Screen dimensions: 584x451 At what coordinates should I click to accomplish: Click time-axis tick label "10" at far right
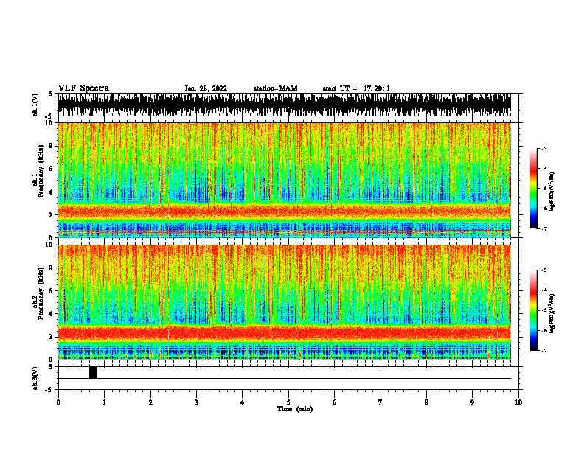(x=518, y=402)
